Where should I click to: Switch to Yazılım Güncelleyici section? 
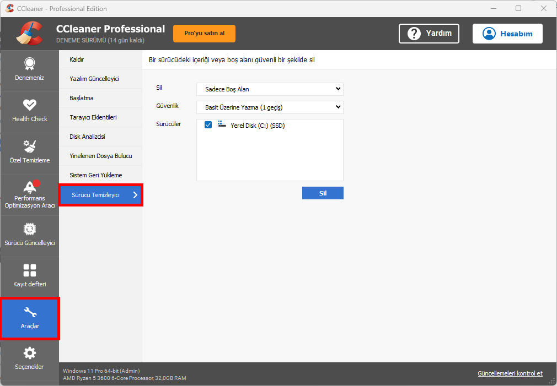tap(94, 79)
